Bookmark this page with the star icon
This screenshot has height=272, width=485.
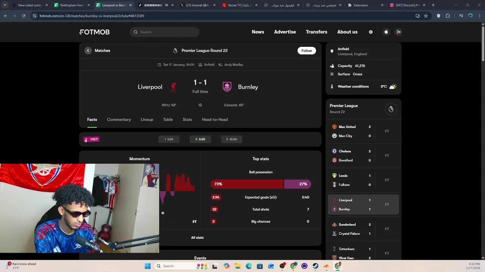tap(426, 16)
